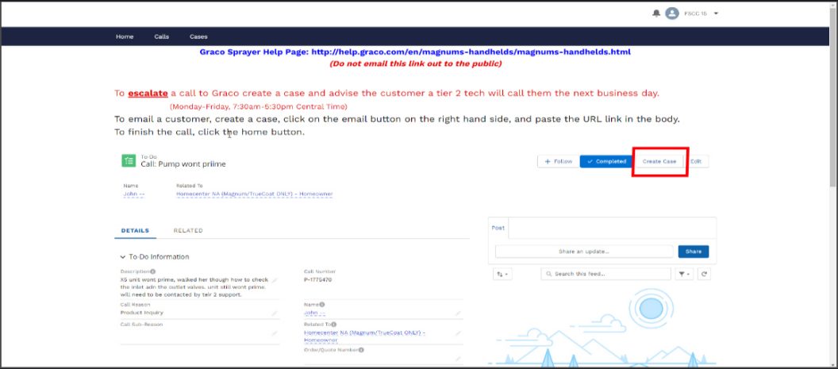The height and width of the screenshot is (369, 838).
Task: Click the pencil icon to edit Related To
Action: coord(458,333)
